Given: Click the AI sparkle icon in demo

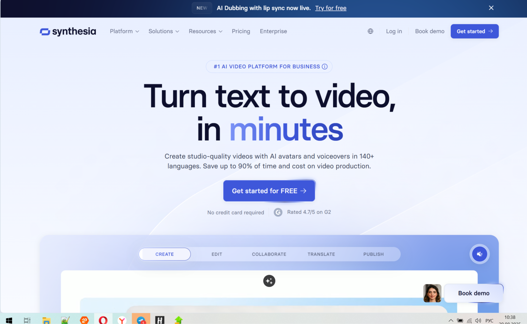Looking at the screenshot, I should 269,281.
